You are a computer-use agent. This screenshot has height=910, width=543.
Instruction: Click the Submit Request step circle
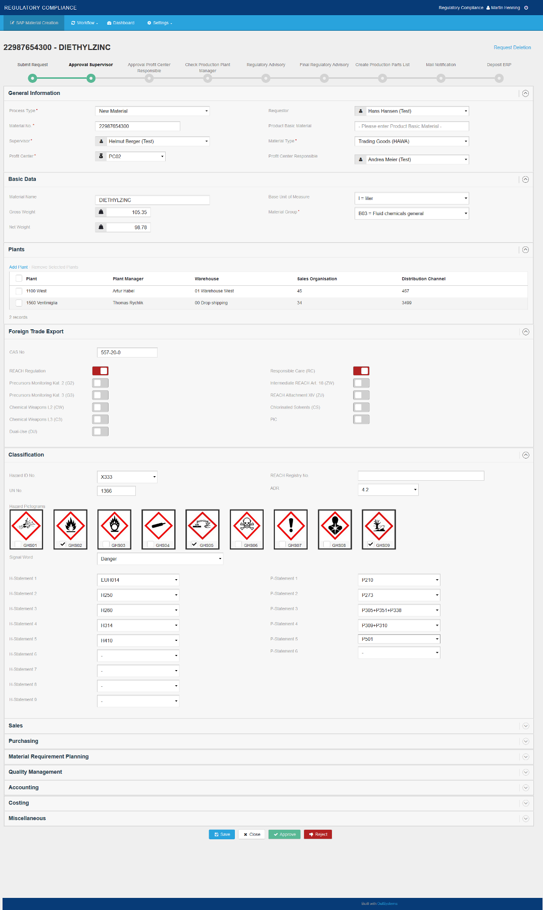(32, 78)
